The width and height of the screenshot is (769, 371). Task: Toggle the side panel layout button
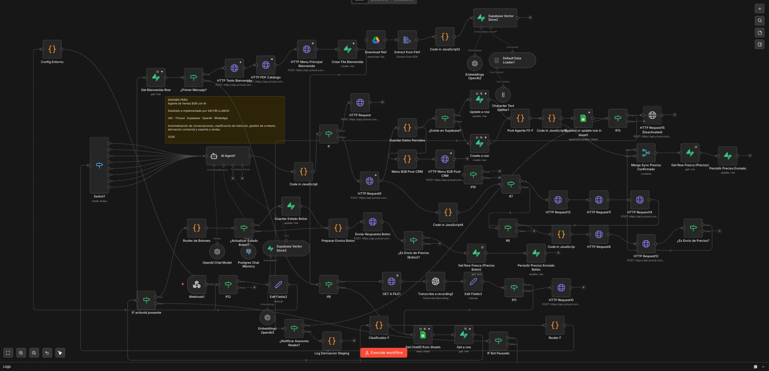(760, 44)
